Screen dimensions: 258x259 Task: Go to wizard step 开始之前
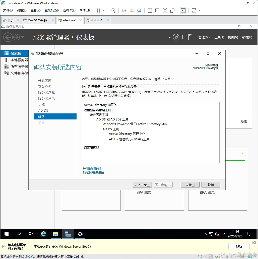pyautogui.click(x=45, y=81)
